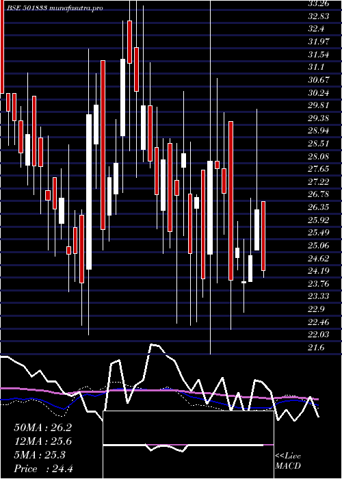This screenshot has height=479, width=342.
Task: Click the 24.62 price axis label
Action: tap(319, 259)
